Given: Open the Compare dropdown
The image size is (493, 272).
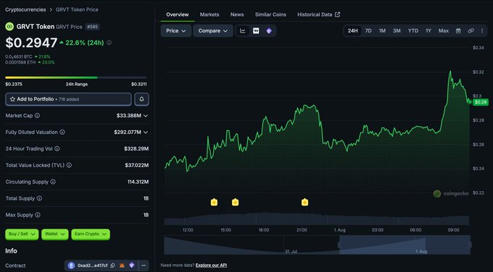Looking at the screenshot, I should 213,31.
